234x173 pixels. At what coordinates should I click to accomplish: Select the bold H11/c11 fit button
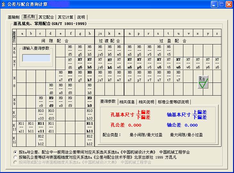coord(41,128)
